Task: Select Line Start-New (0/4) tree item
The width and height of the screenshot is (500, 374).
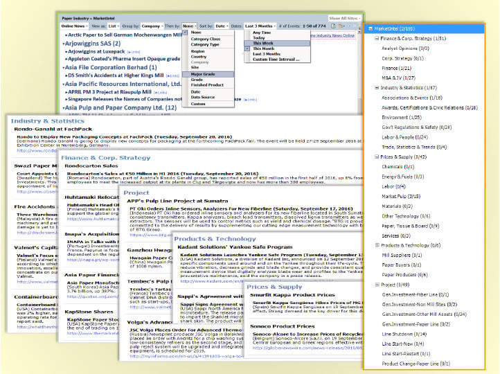Action: coord(403,344)
